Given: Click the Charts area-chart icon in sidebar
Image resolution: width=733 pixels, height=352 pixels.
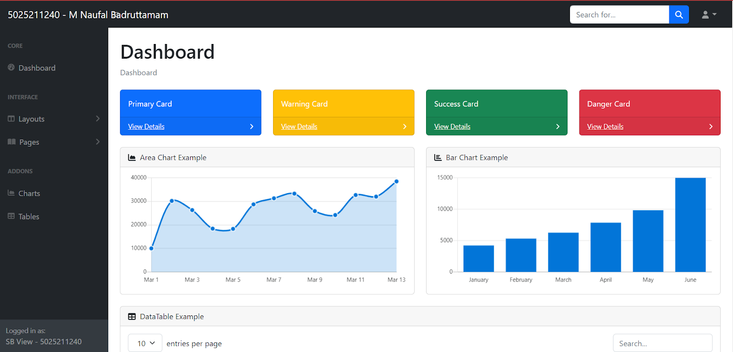Looking at the screenshot, I should point(11,193).
